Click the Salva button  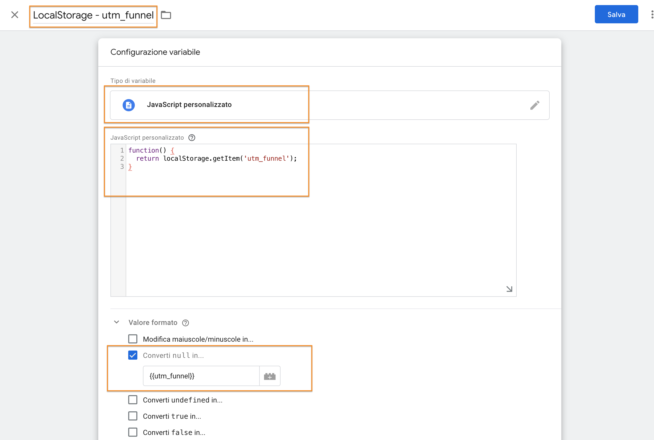pyautogui.click(x=616, y=14)
